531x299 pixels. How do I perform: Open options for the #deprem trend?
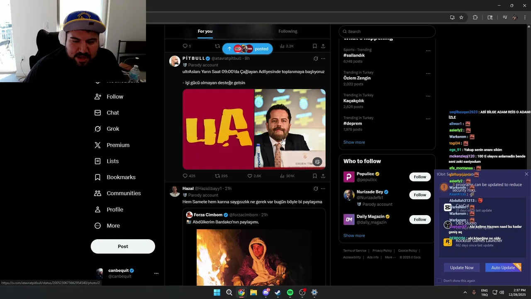tap(428, 119)
